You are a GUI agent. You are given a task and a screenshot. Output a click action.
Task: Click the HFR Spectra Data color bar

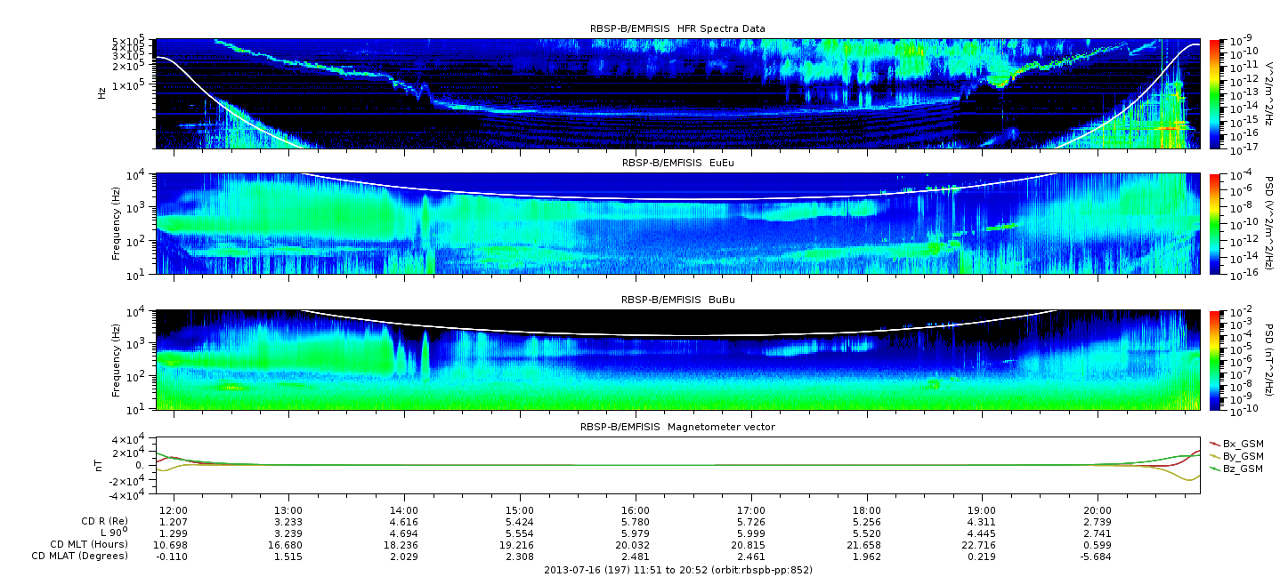[1214, 93]
